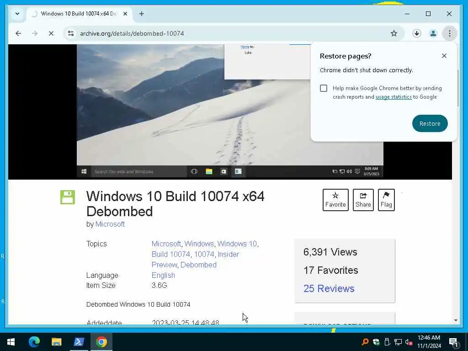Screen dimensions: 468x351
Task: Click the 6,391 Views text
Action: [x=330, y=252]
